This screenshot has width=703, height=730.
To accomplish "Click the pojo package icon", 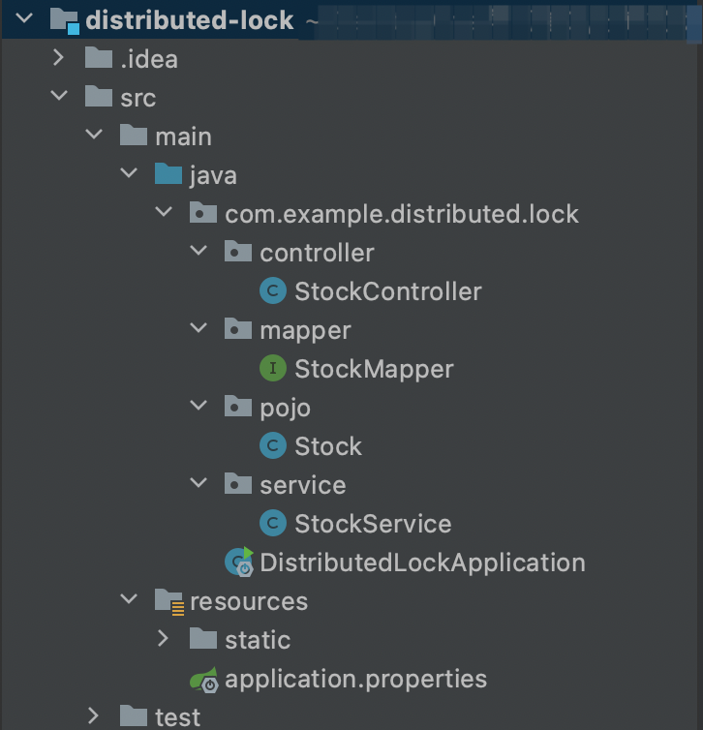I will click(238, 406).
